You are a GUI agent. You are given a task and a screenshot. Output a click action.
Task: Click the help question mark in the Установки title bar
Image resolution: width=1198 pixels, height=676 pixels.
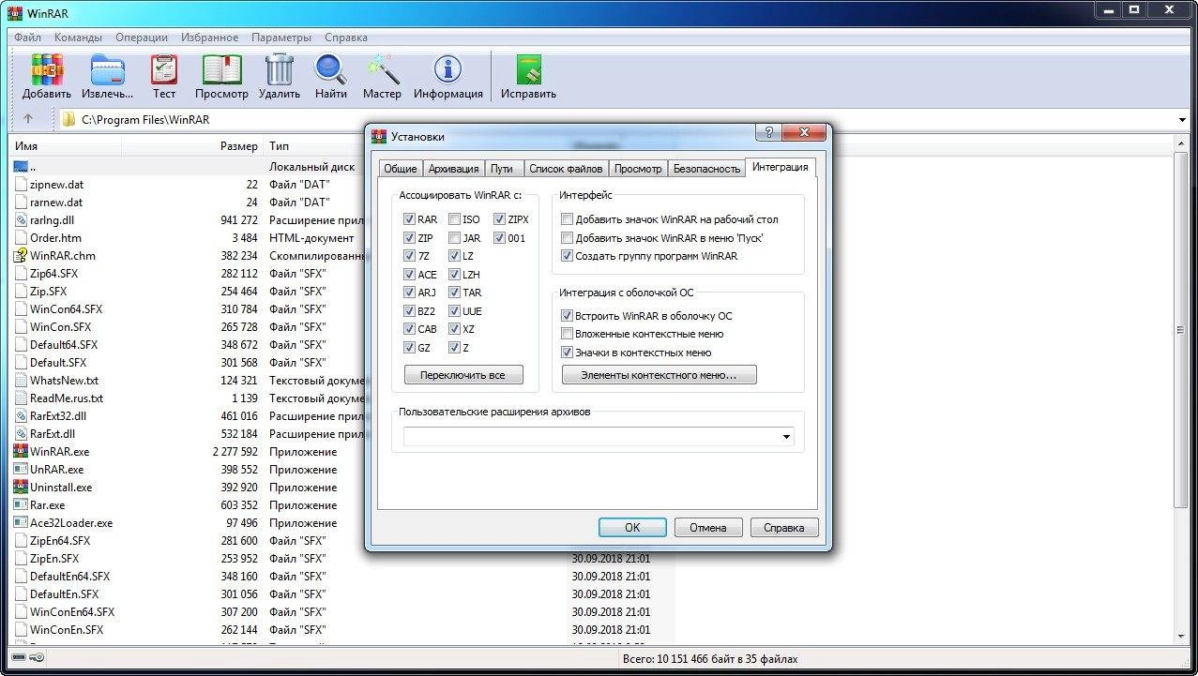769,132
